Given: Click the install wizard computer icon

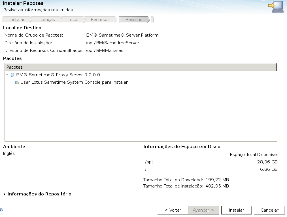Looking at the screenshot, I should 276,7.
